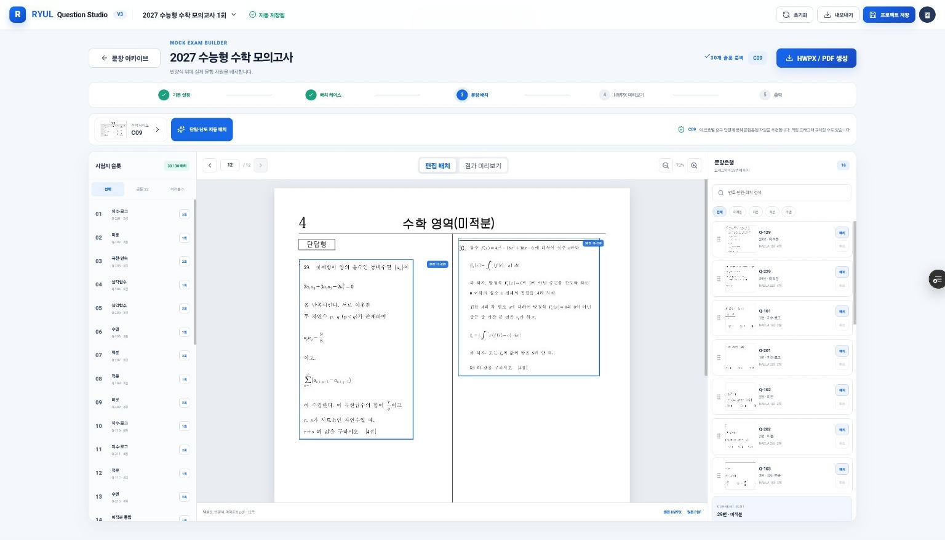Click the vertical scrollbar of the exam page
This screenshot has width=945, height=540.
[706, 277]
